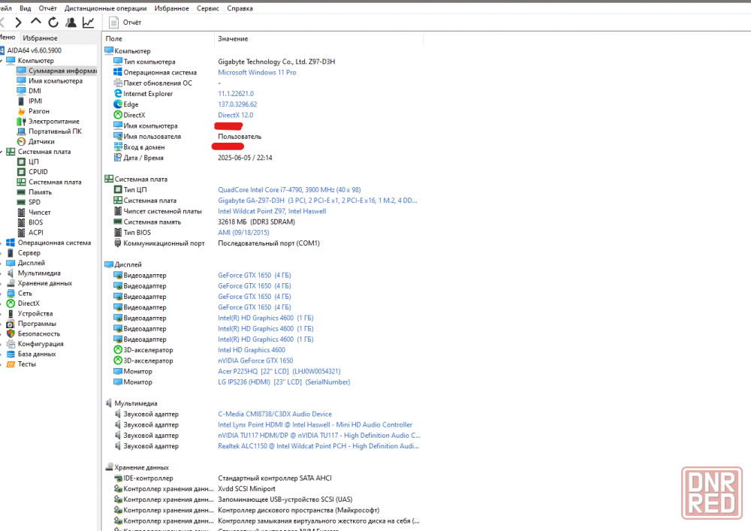Image resolution: width=751 pixels, height=531 pixels.
Task: Click the BIOS chip icon
Action: coord(21,222)
